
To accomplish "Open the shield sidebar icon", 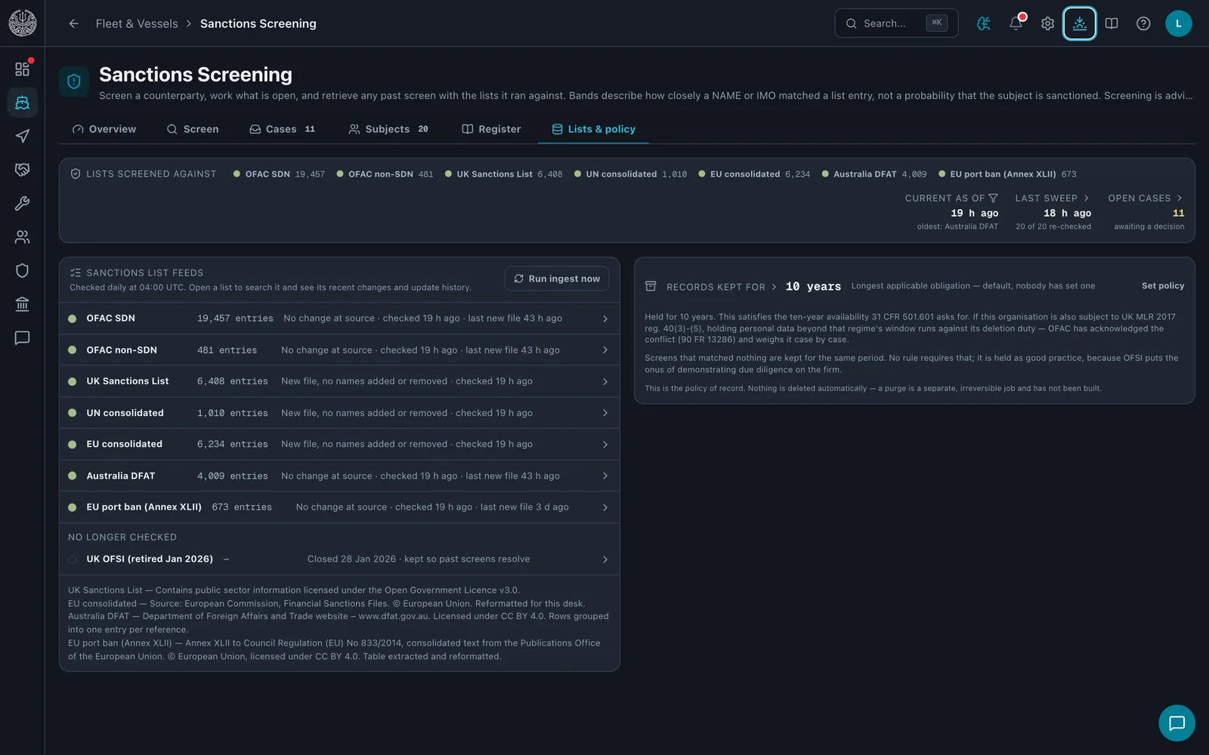I will [x=22, y=270].
